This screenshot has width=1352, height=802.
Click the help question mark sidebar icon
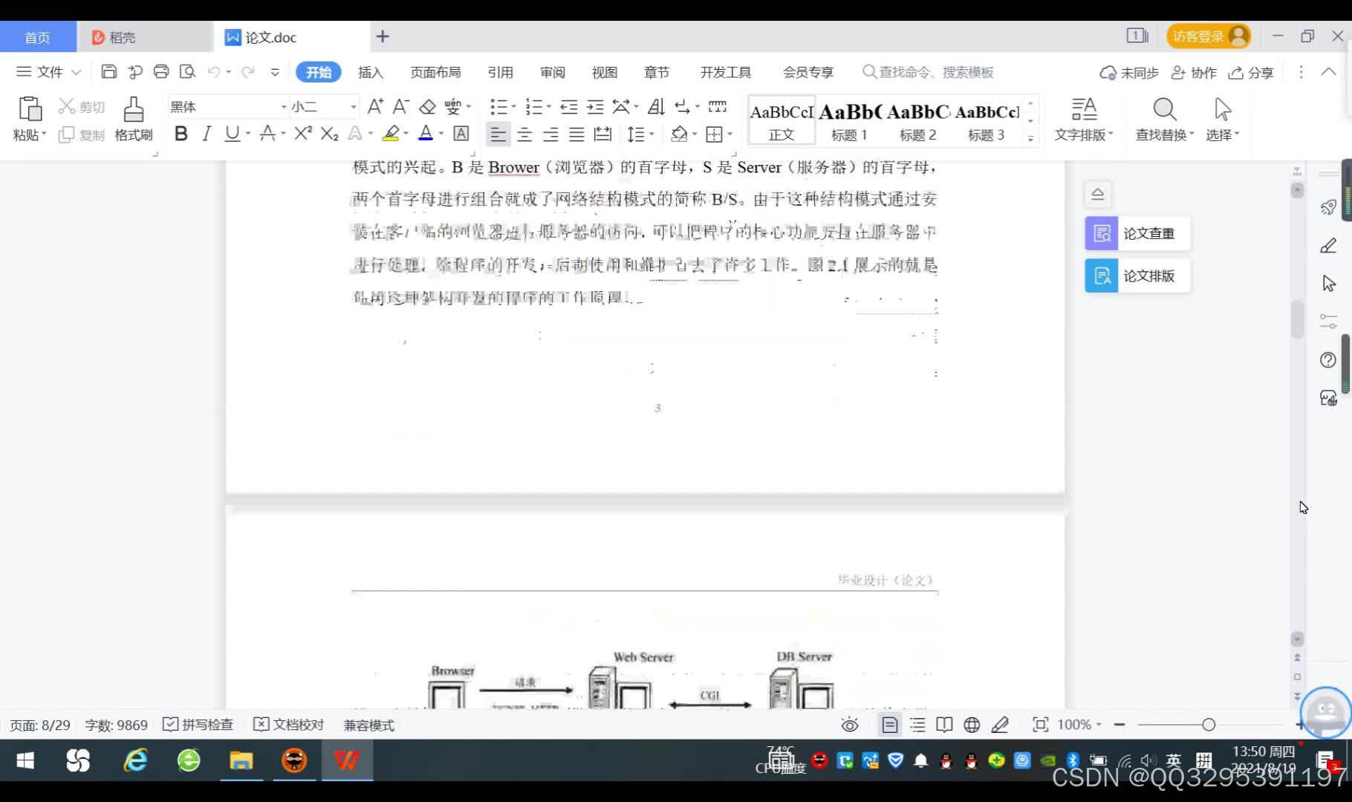[1328, 360]
